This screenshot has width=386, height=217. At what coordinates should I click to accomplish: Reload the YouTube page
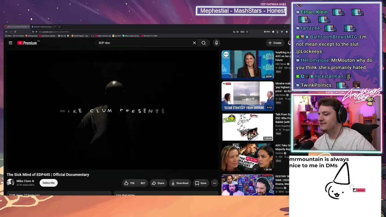[15, 32]
